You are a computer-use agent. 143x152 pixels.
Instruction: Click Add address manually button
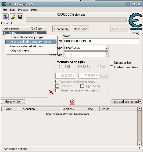click(x=127, y=102)
